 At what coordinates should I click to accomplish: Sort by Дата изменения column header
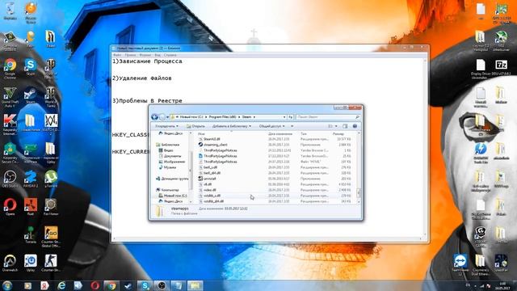[280, 134]
